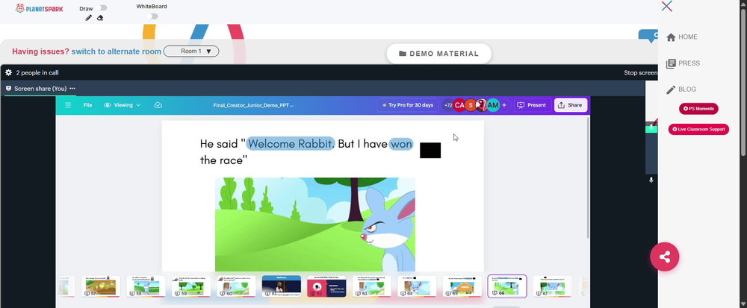Expand the Viewing mode dropdown
This screenshot has width=747, height=308.
123,105
